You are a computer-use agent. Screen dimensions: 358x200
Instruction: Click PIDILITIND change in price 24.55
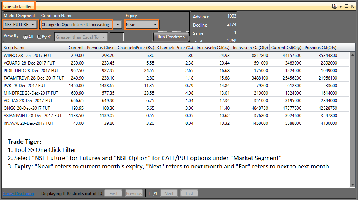click(149, 71)
